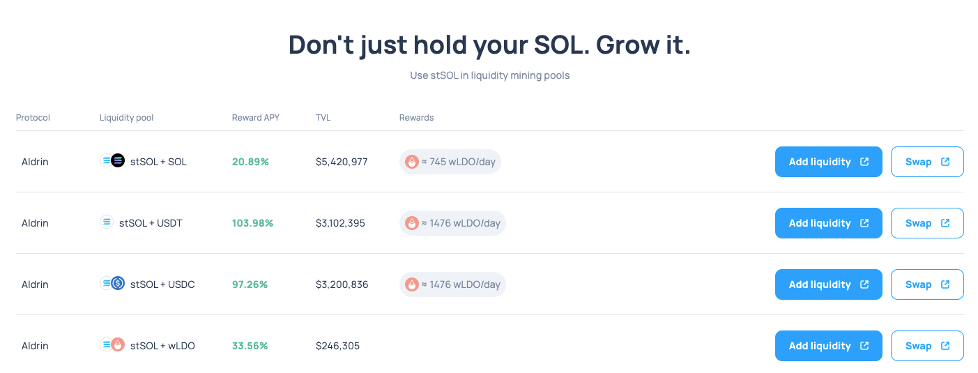Click the Liquidity pool column header
Viewport: 978px width, 373px height.
click(x=126, y=118)
